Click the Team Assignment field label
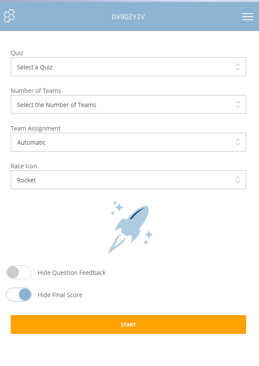This screenshot has height=366, width=259. 35,128
